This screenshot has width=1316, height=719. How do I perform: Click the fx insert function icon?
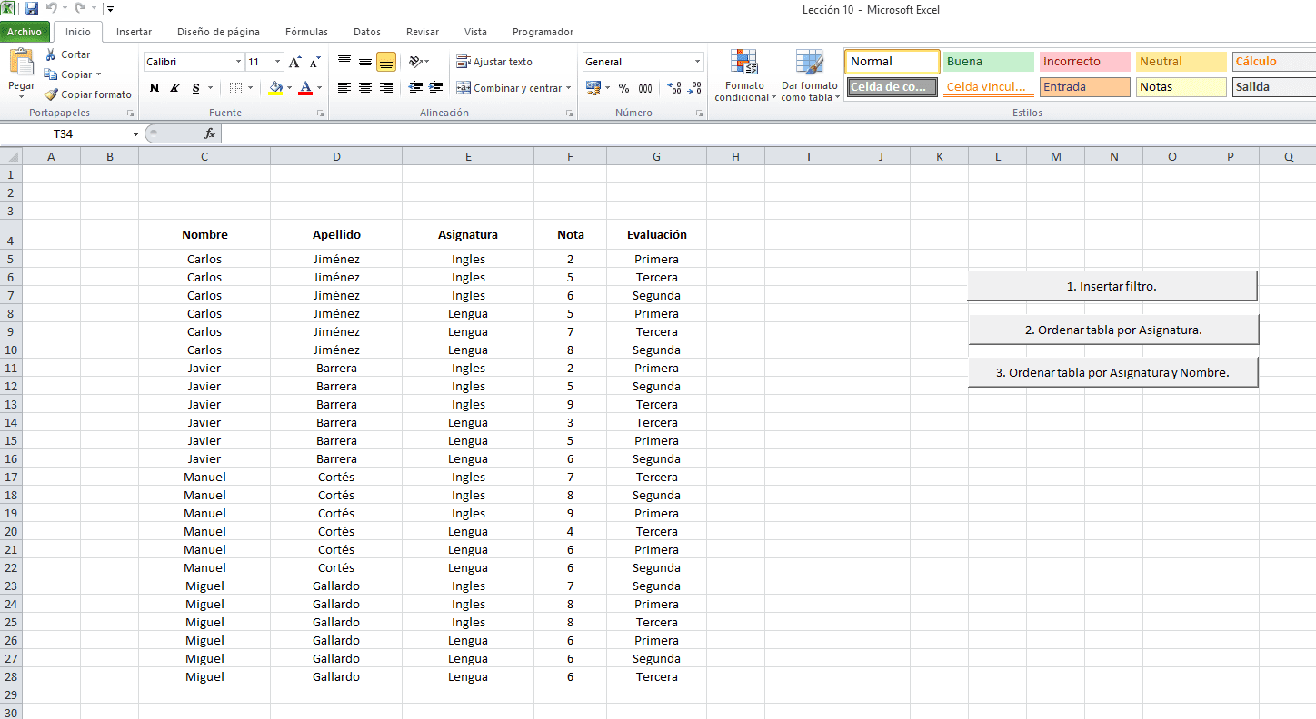[x=210, y=133]
